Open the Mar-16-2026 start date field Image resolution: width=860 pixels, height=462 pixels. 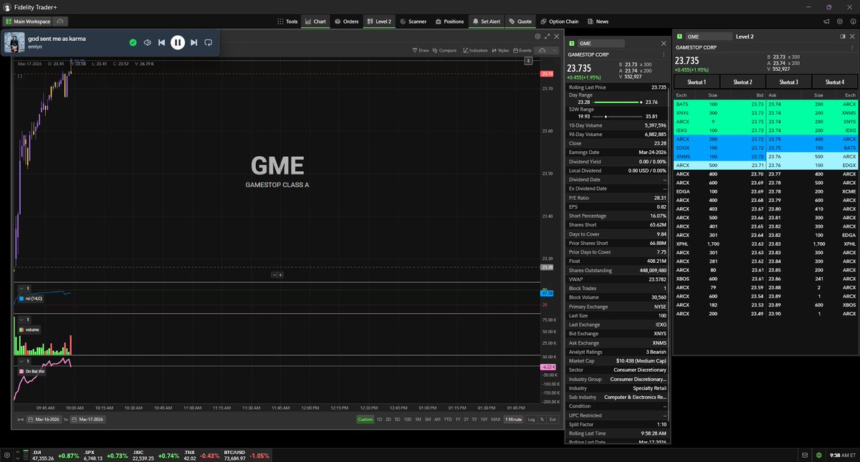tap(44, 419)
